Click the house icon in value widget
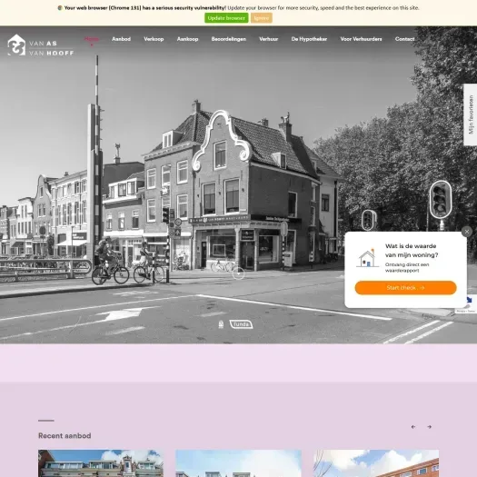This screenshot has height=477, width=477. click(x=366, y=258)
